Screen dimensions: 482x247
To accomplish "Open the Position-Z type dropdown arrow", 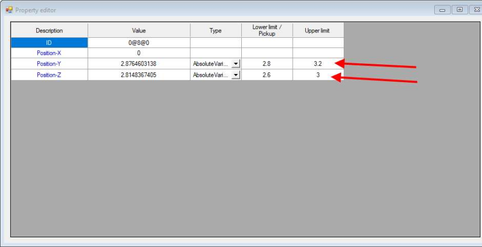I will [x=236, y=75].
